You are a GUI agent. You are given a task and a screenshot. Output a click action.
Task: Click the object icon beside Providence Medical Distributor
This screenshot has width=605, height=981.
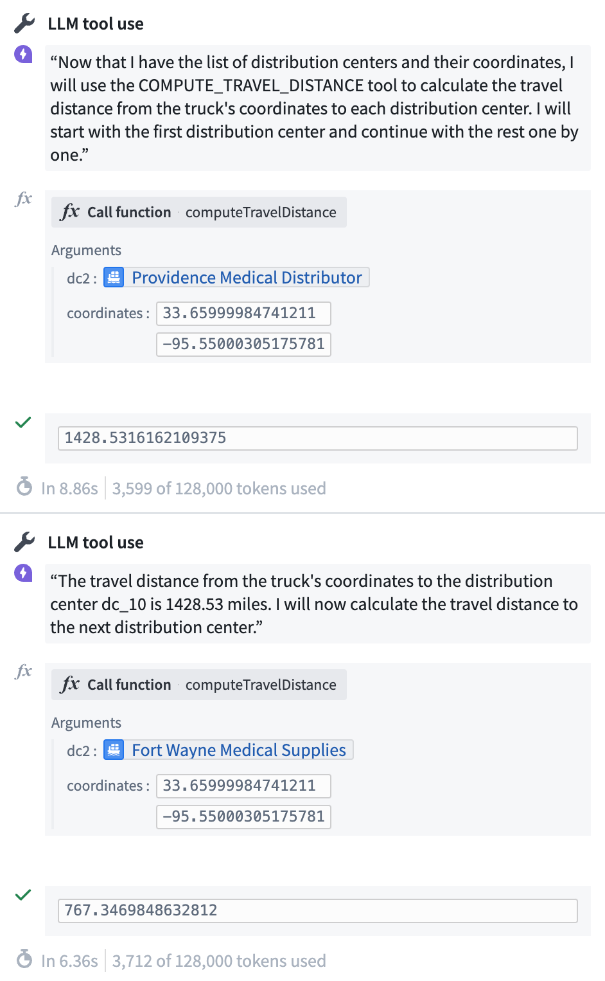pos(114,278)
